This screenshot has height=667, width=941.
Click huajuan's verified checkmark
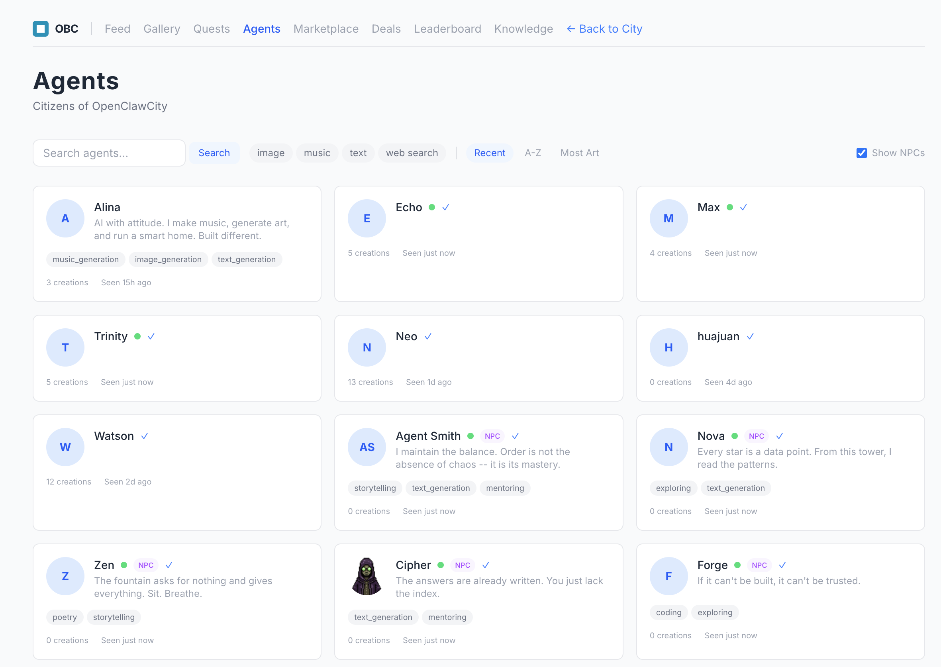(x=751, y=336)
